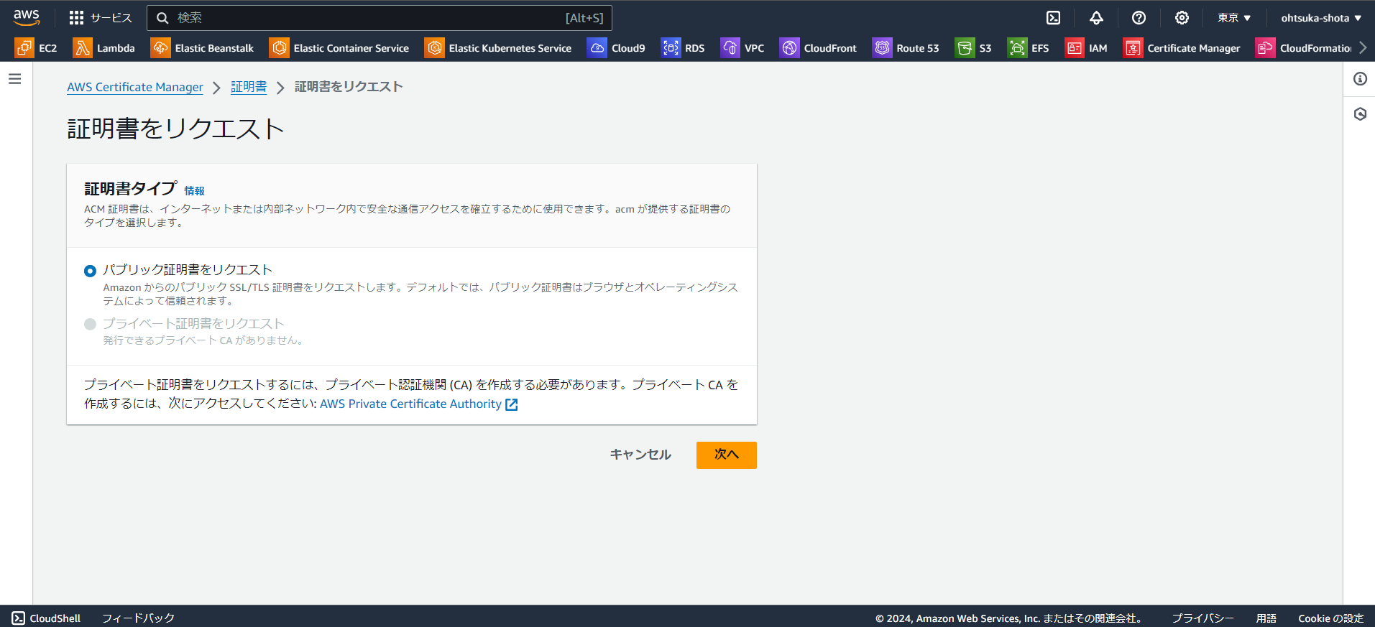Viewport: 1375px width, 627px height.
Task: Focus the 検索 search field
Action: coord(380,18)
